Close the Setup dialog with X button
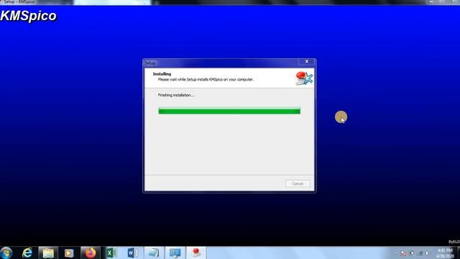The image size is (460, 259). click(x=307, y=61)
